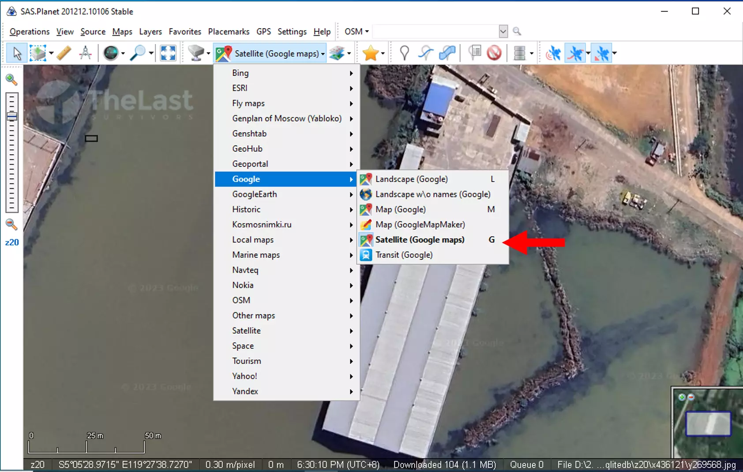Click first GPS satellite connect icon
This screenshot has width=743, height=472.
553,53
